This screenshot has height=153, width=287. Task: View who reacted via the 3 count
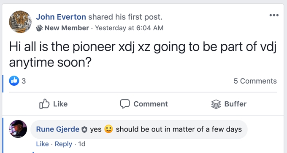tap(24, 81)
